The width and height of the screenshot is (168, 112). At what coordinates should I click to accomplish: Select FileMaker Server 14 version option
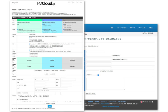[30, 55]
